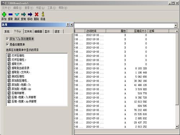This screenshot has height=135, width=180.
Task: Toggle the 提取到 <文件夹> checkbox
Action: tap(9, 72)
